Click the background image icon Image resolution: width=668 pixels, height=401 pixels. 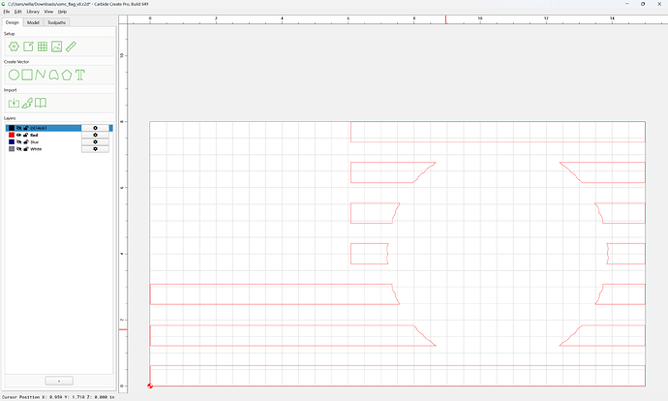(57, 46)
